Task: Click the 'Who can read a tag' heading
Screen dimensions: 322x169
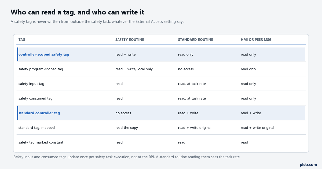Action: (78, 12)
